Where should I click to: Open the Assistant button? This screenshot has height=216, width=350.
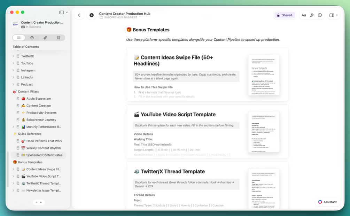pyautogui.click(x=327, y=202)
